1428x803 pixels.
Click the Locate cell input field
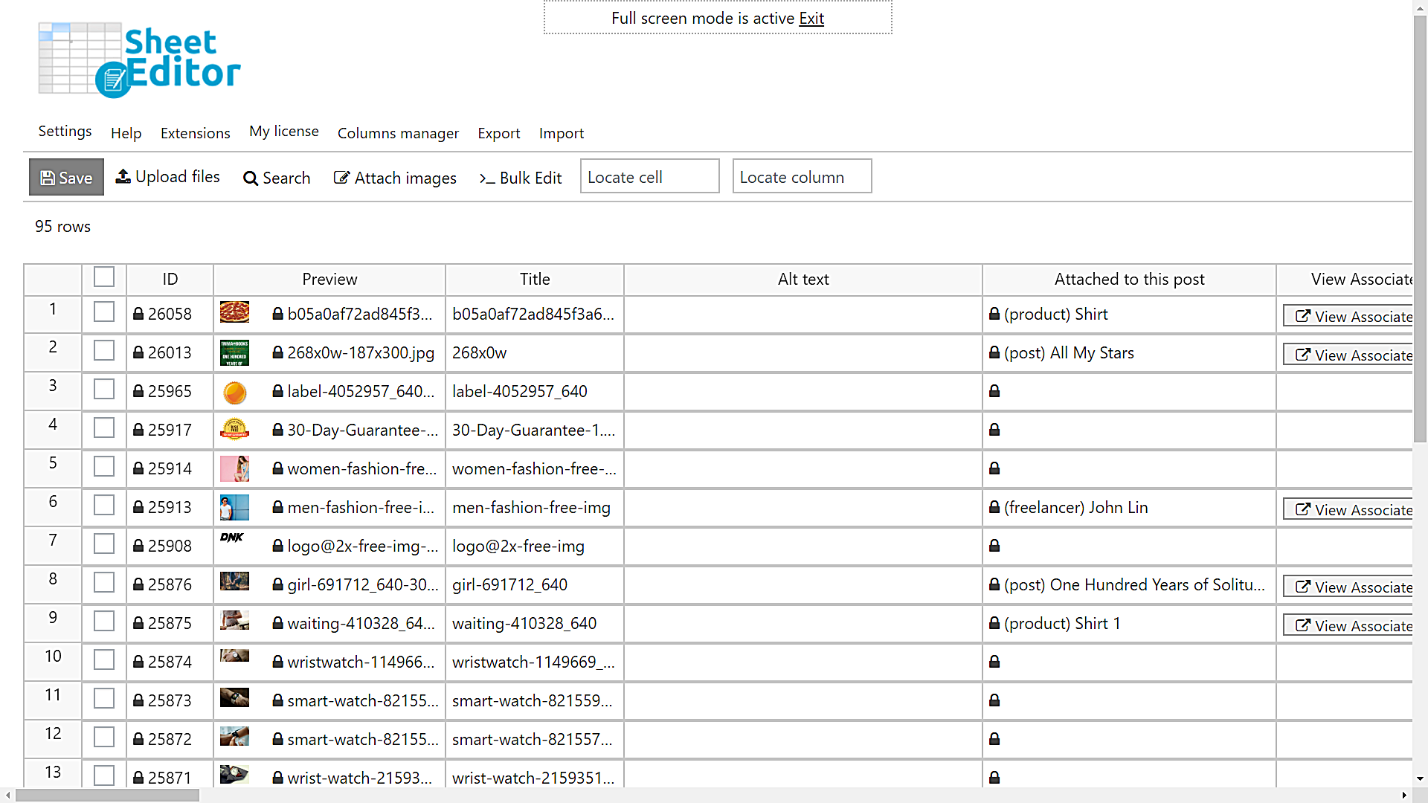pos(649,177)
